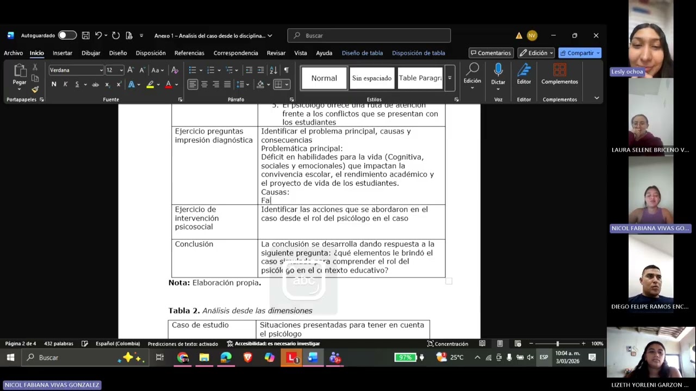
Task: Open the document title dropdown arrow
Action: [x=270, y=36]
